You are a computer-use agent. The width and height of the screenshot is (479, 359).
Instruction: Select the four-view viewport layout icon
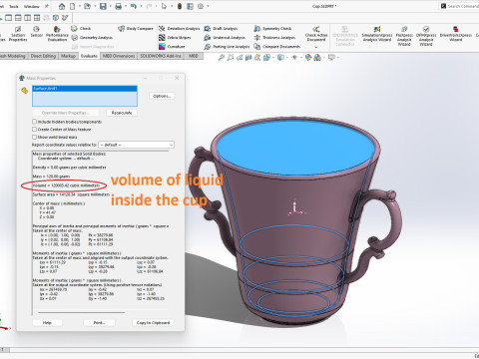click(37, 18)
